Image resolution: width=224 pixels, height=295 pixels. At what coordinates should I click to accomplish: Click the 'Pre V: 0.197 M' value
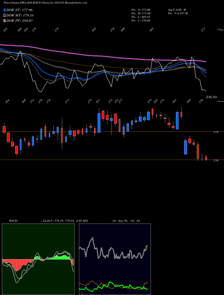177,13
